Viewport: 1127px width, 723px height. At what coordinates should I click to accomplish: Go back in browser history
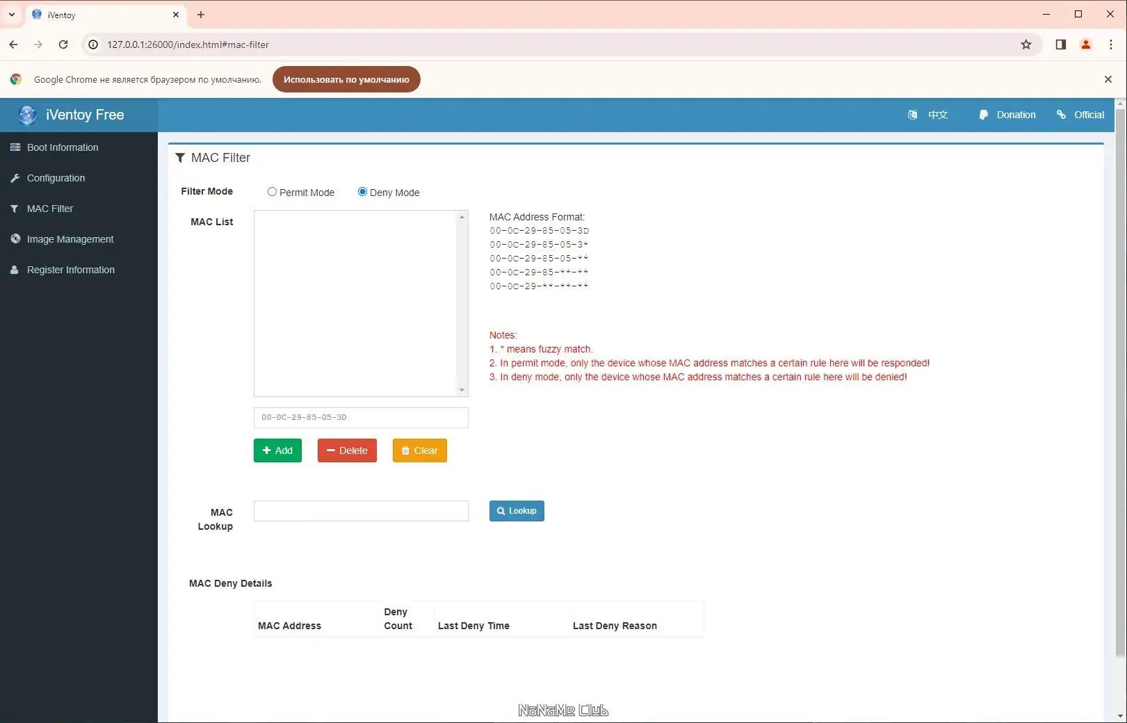[13, 44]
